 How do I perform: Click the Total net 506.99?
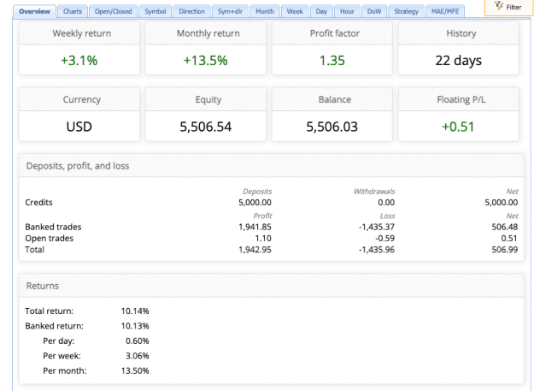click(505, 250)
